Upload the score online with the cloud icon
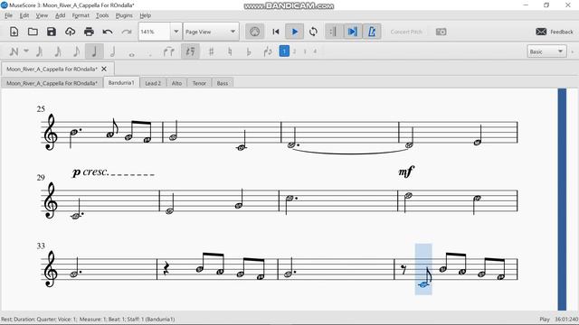Screen dimensions: 579x325 click(x=71, y=32)
